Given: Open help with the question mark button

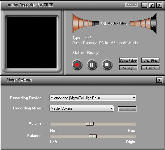Looking at the screenshot, I should point(152,5).
